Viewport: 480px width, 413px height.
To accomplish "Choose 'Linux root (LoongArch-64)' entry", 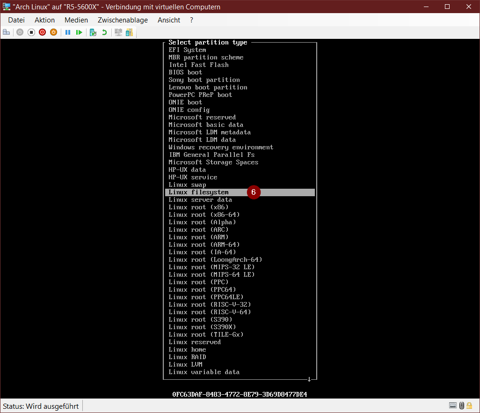I will coord(215,260).
